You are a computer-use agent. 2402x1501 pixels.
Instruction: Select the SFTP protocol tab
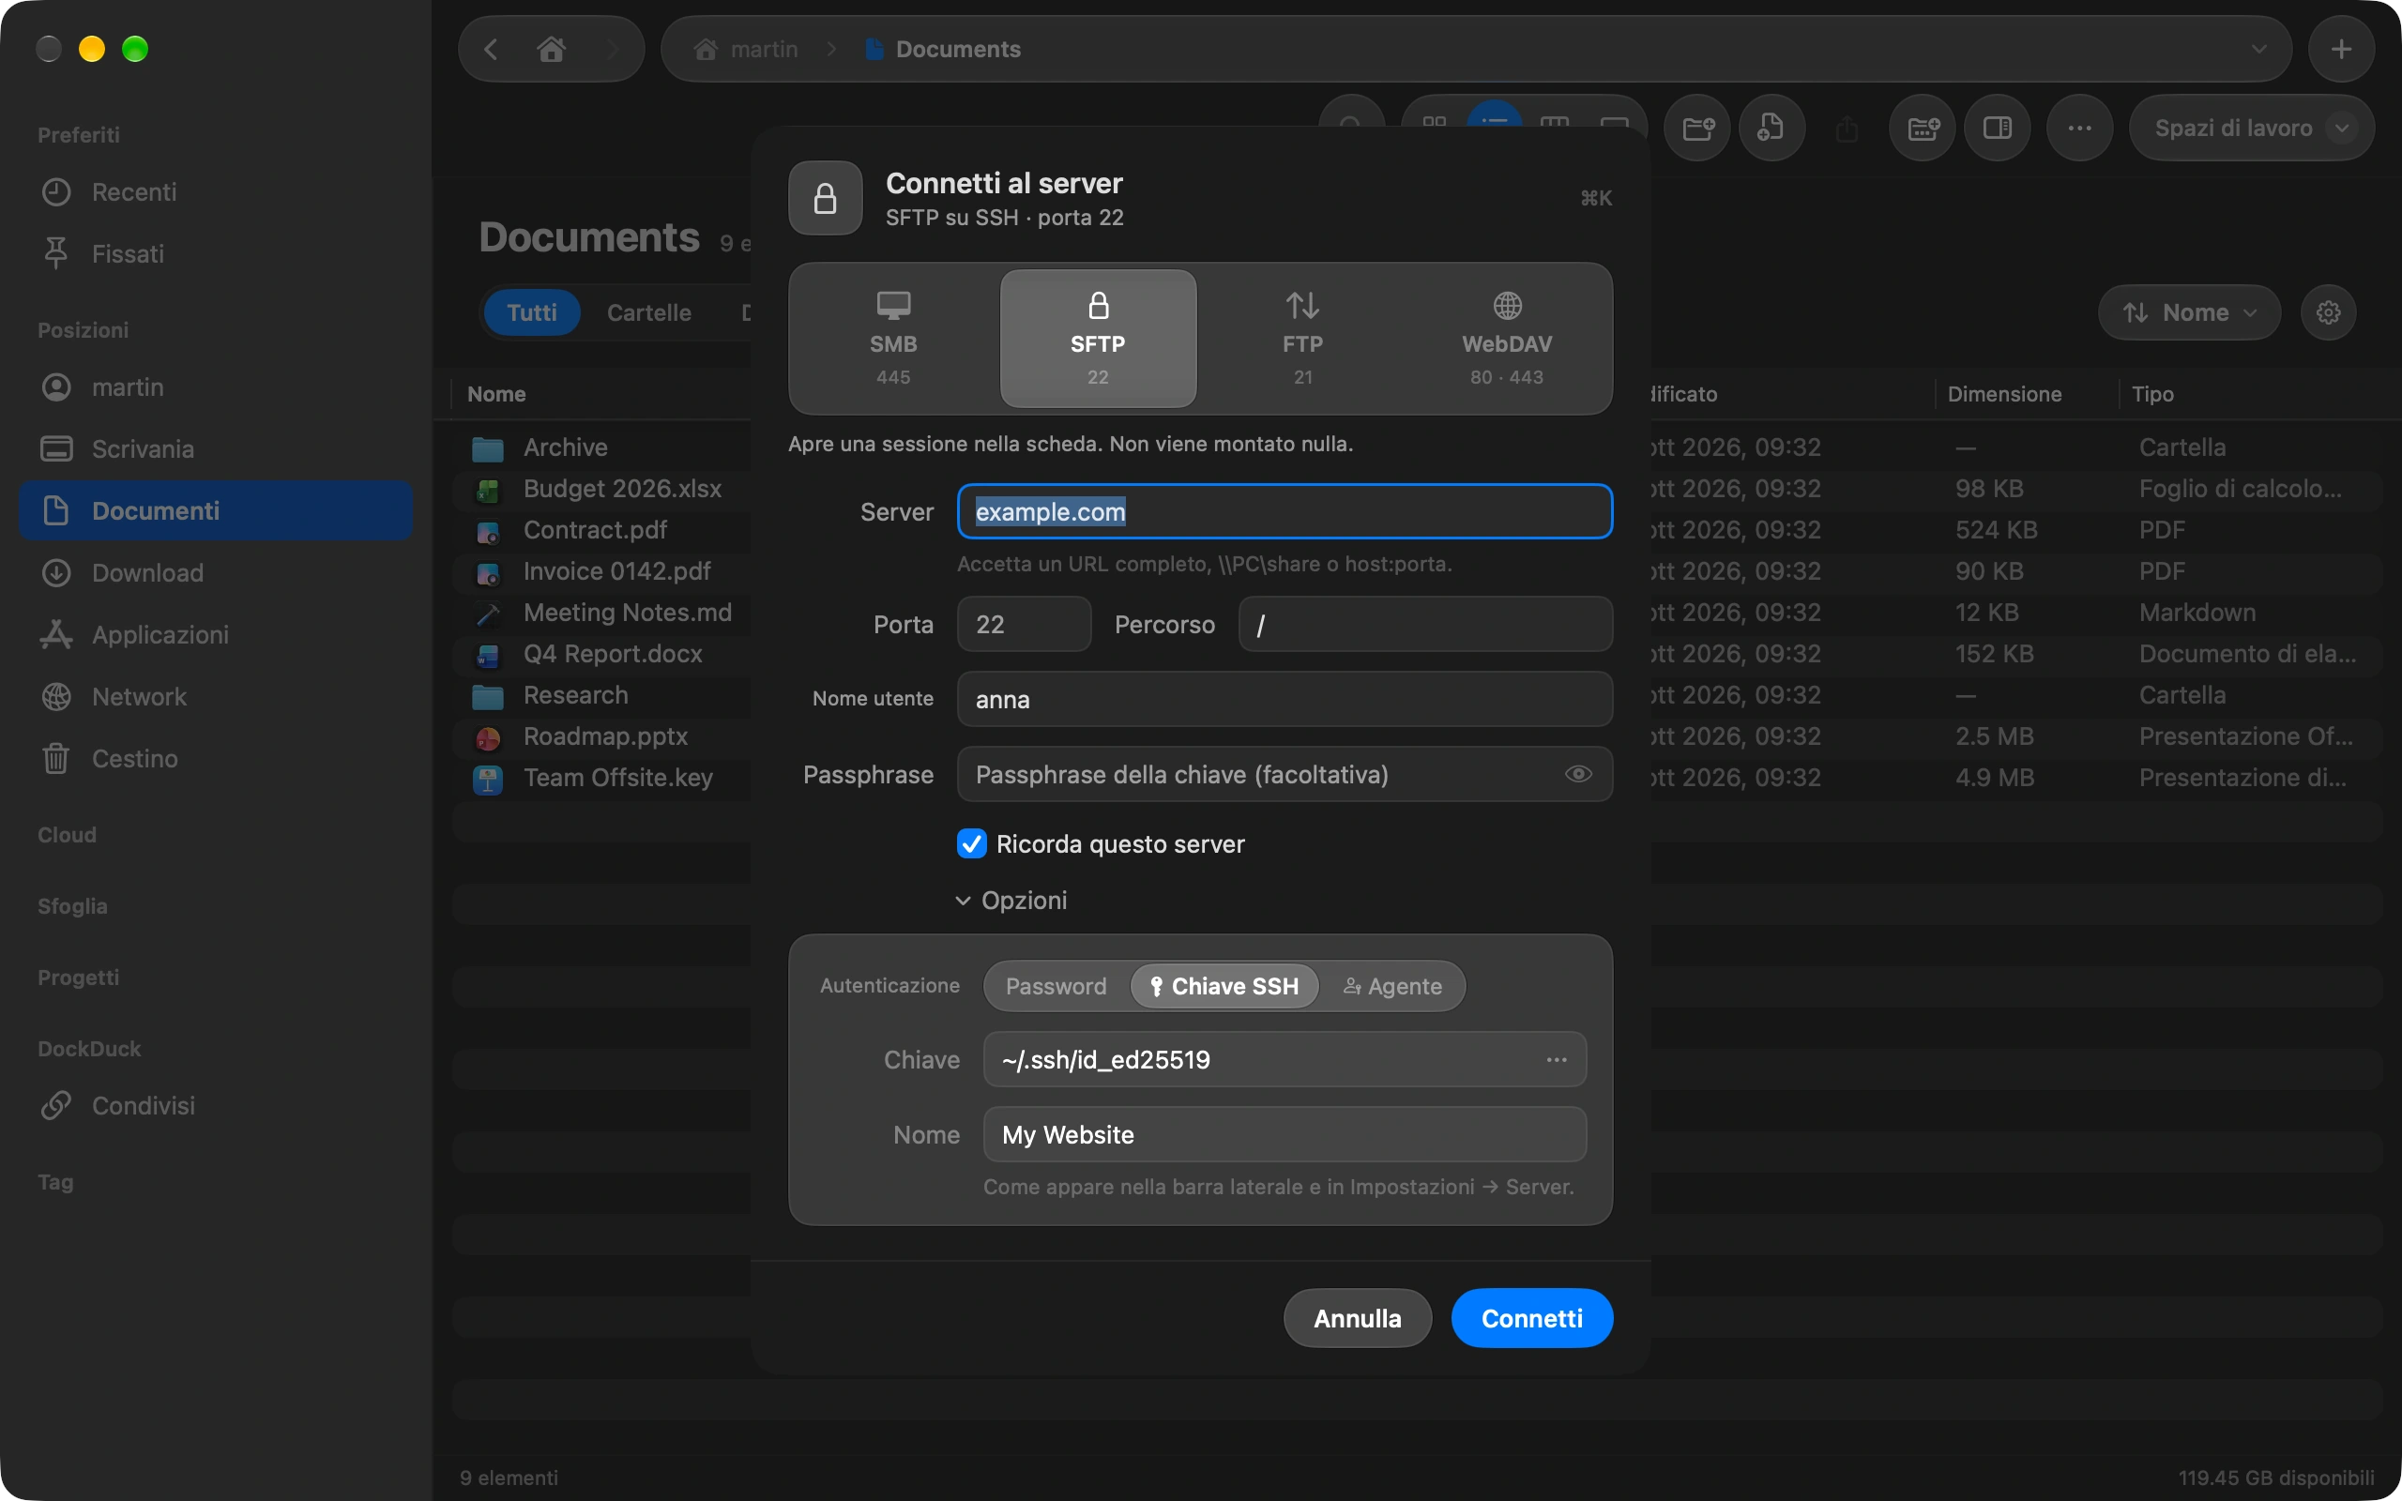(1098, 339)
